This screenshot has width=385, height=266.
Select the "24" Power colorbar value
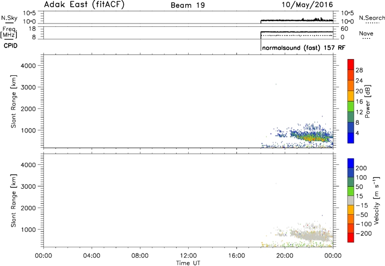(x=359, y=81)
